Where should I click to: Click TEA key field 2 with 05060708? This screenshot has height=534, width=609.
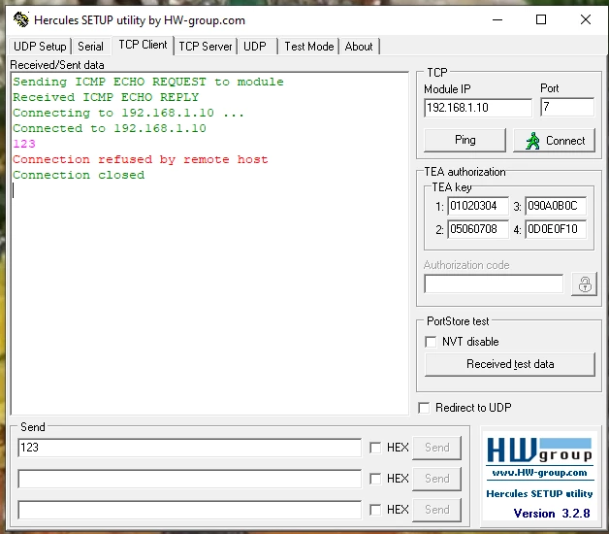coord(478,229)
